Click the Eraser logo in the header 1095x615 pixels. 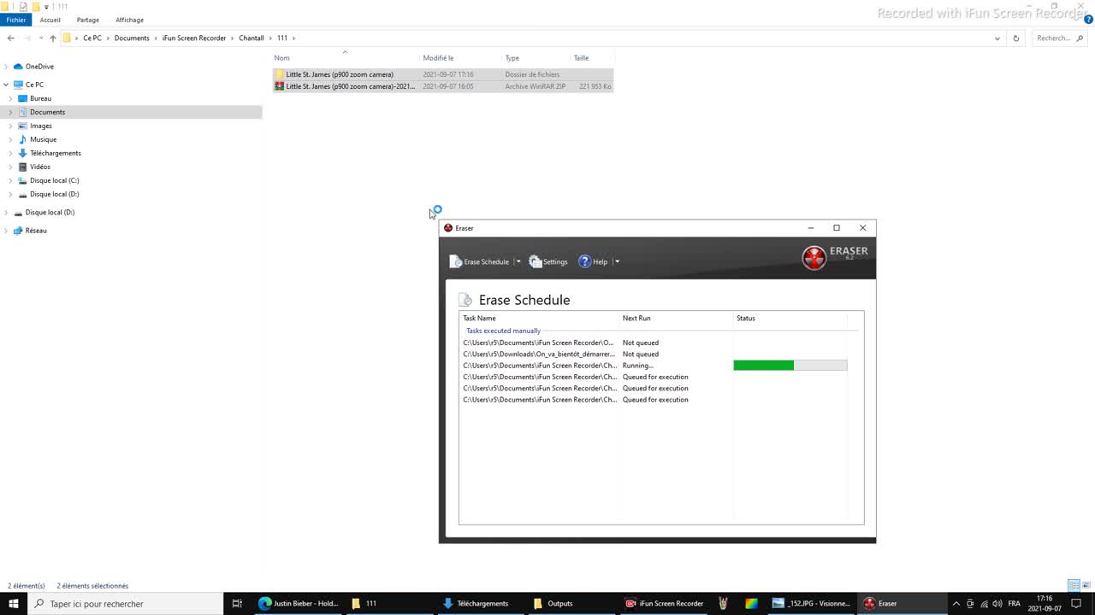(835, 256)
